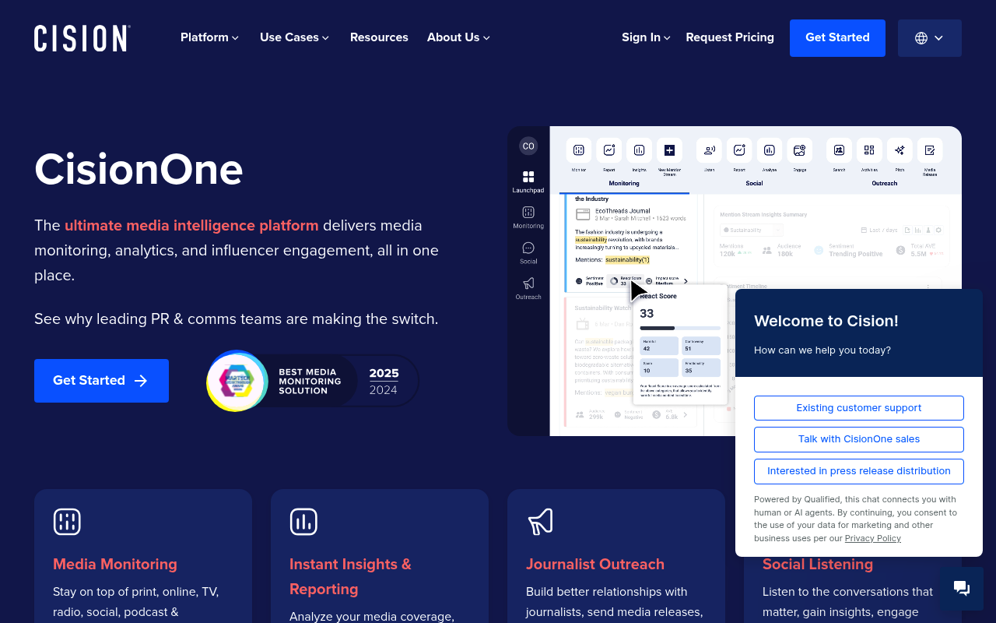Choose Interested in press release distribution
Viewport: 996px width, 623px height.
(859, 471)
